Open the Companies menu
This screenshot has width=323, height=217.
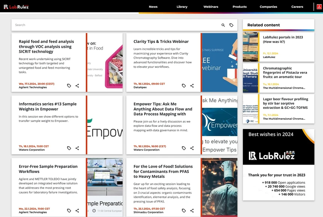(268, 7)
